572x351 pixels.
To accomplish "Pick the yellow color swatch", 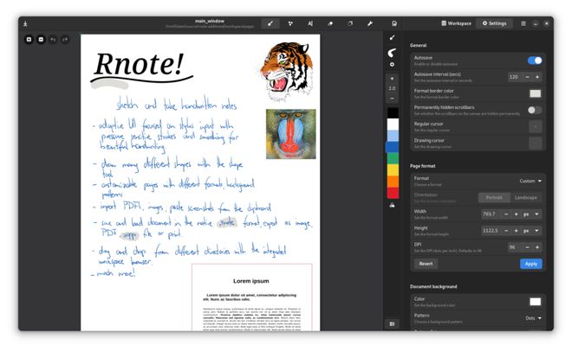I will pos(393,169).
